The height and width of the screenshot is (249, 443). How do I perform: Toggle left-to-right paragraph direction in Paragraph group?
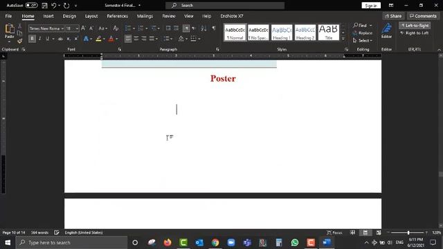click(x=186, y=28)
